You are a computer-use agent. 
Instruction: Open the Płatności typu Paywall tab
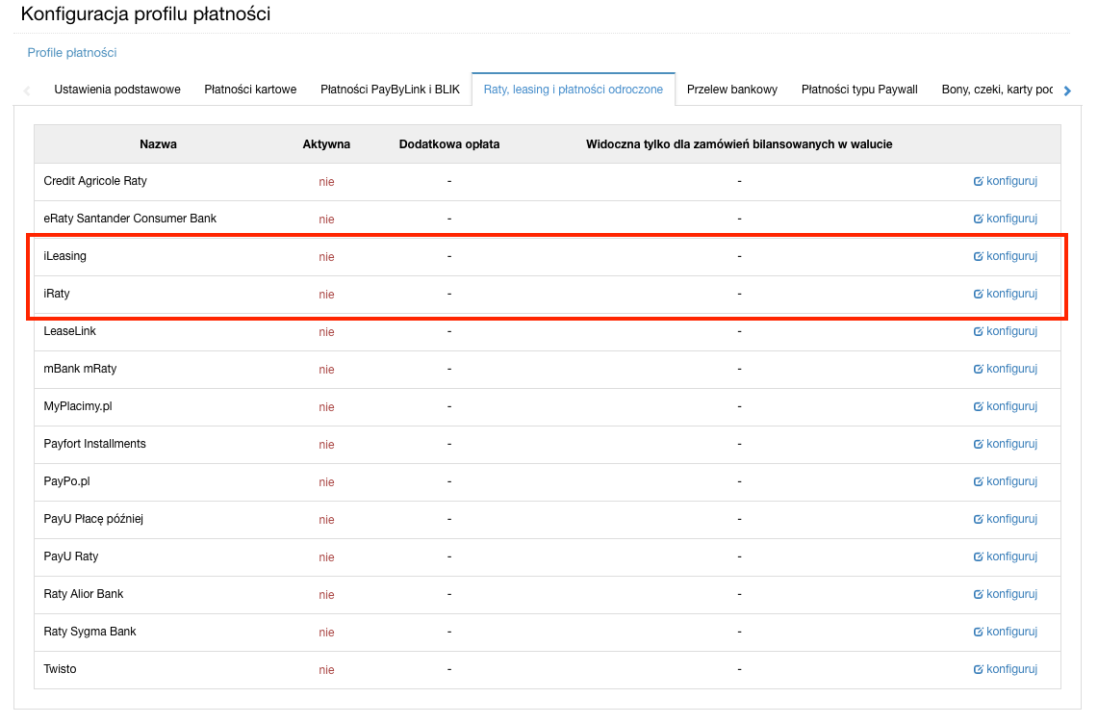(x=859, y=90)
